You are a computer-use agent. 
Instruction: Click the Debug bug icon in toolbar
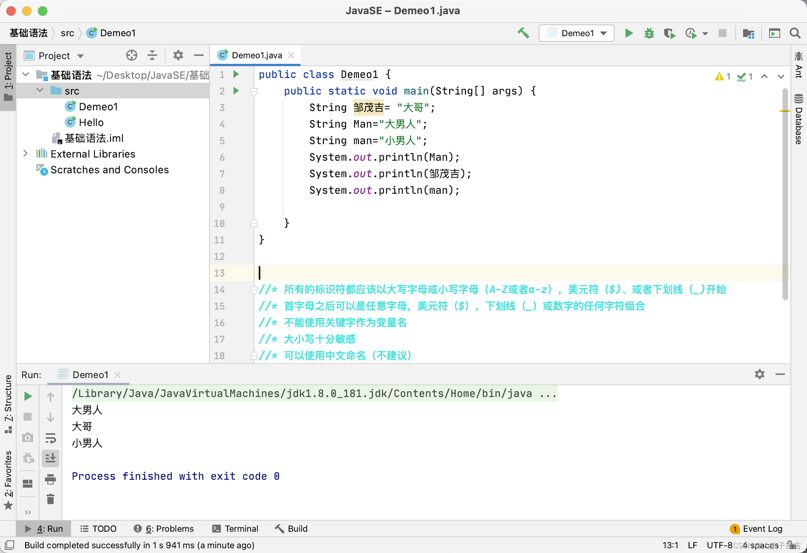click(x=649, y=33)
